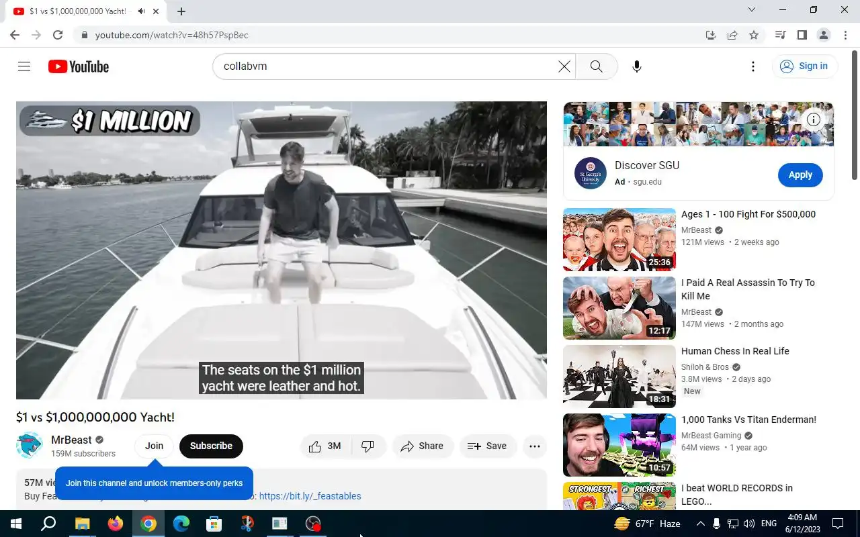The image size is (860, 537).
Task: Open Windows taskbar search
Action: [x=48, y=524]
